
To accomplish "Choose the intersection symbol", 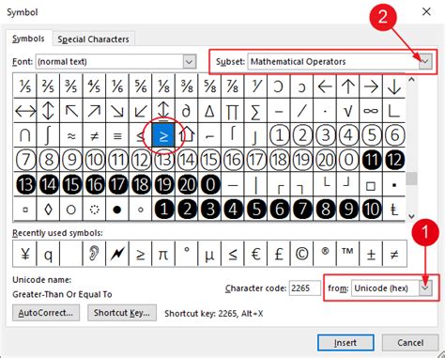I will click(x=25, y=135).
